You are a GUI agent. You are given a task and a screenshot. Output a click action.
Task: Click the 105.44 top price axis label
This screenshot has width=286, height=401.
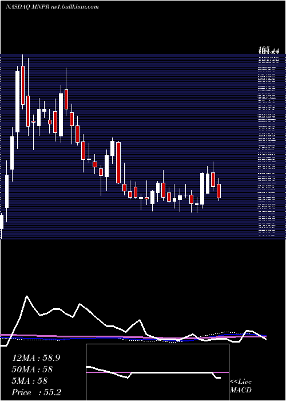point(268,50)
